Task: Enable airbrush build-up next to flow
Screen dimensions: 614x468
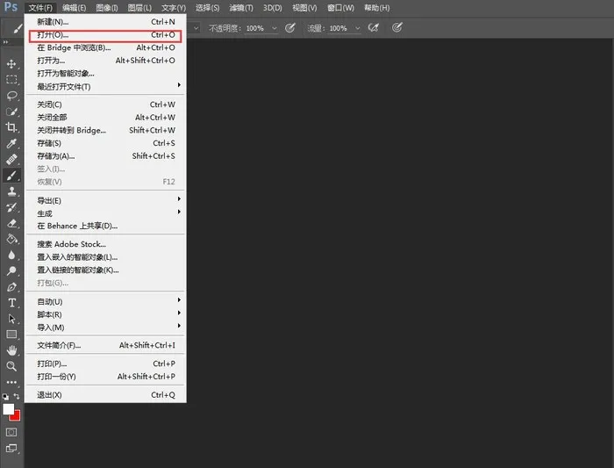Action: point(374,28)
